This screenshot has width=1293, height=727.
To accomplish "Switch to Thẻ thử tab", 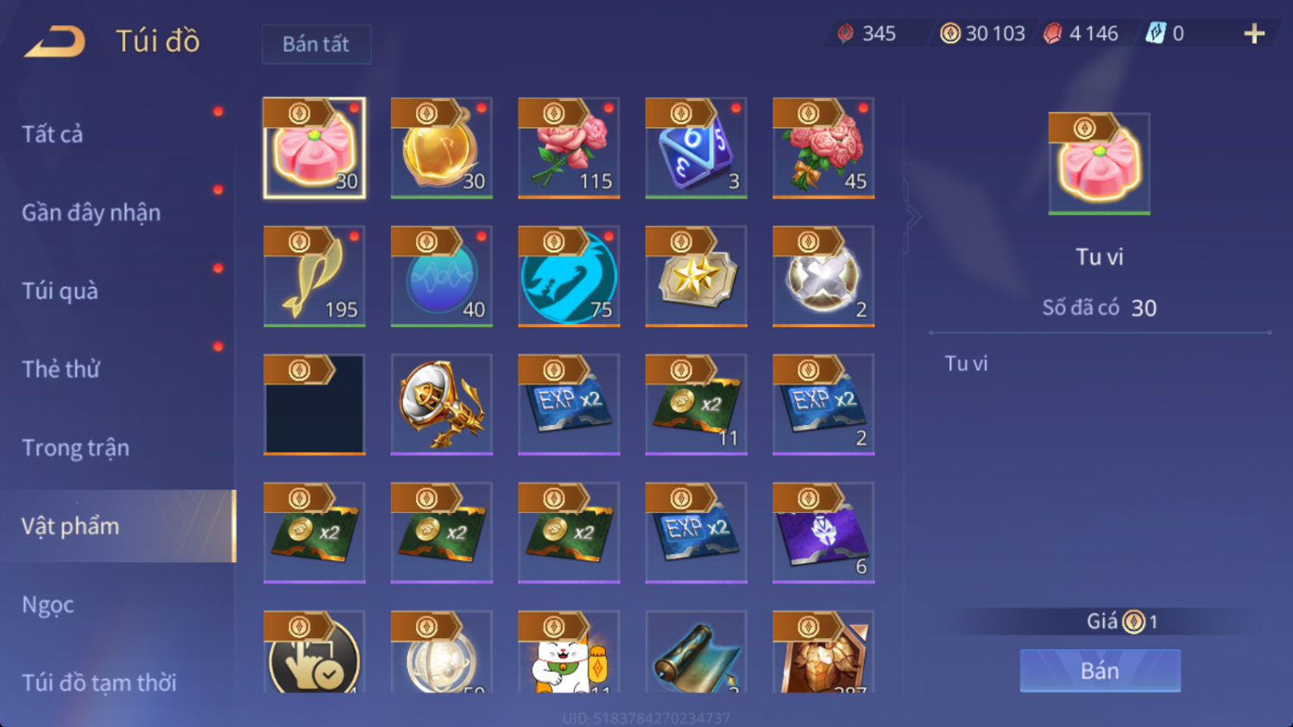I will point(60,370).
